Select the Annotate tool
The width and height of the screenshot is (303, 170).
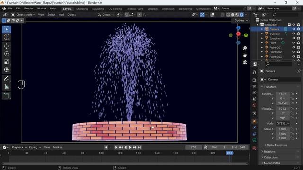point(7,79)
